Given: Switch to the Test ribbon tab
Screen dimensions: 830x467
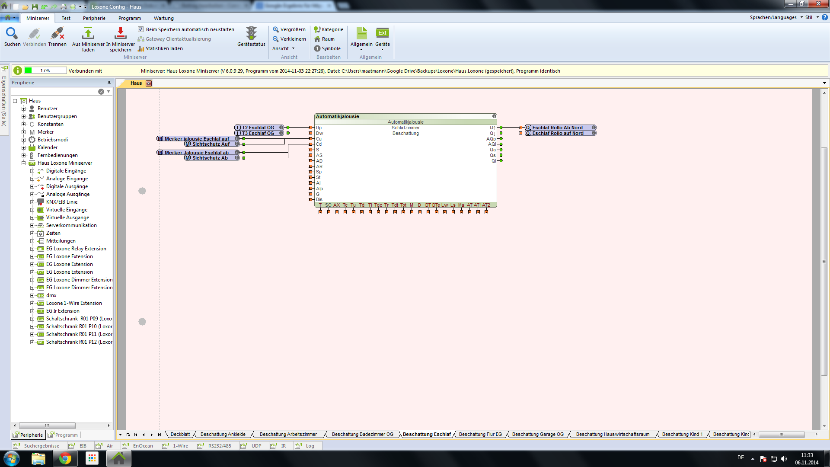Looking at the screenshot, I should coord(66,18).
